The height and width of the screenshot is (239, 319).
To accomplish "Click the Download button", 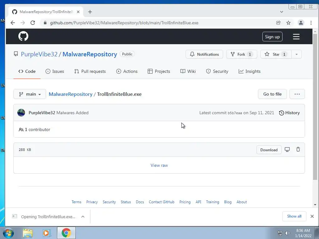I will pyautogui.click(x=269, y=150).
